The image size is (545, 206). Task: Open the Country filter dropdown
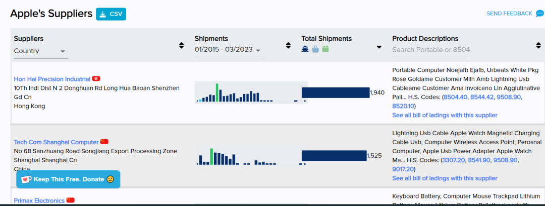tap(40, 51)
